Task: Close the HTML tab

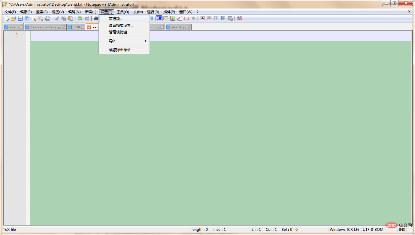Action: pos(83,26)
